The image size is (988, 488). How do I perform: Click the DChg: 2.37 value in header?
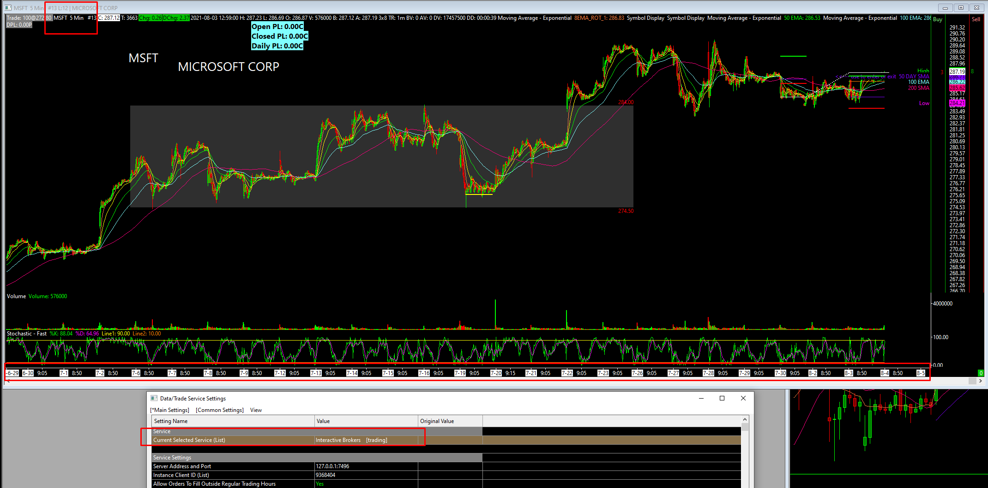click(x=176, y=18)
